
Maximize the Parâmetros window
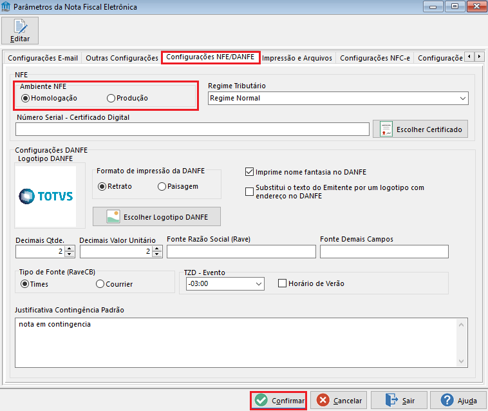point(455,6)
